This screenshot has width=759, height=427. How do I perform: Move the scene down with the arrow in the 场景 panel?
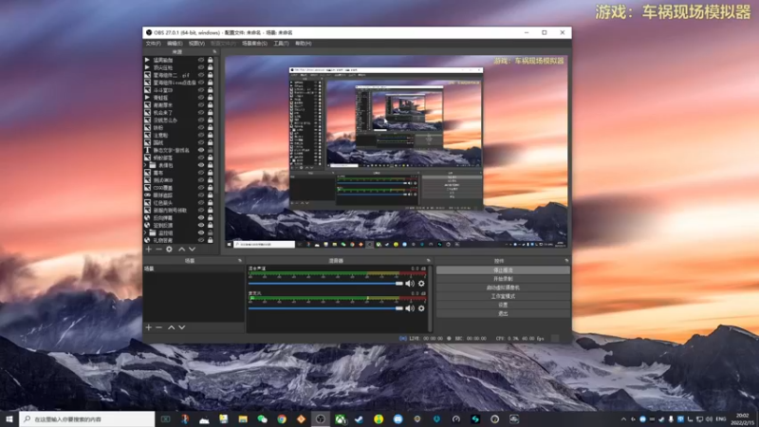coord(182,327)
